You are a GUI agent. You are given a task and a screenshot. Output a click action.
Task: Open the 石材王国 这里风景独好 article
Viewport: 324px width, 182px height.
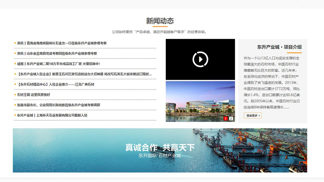click(34, 95)
